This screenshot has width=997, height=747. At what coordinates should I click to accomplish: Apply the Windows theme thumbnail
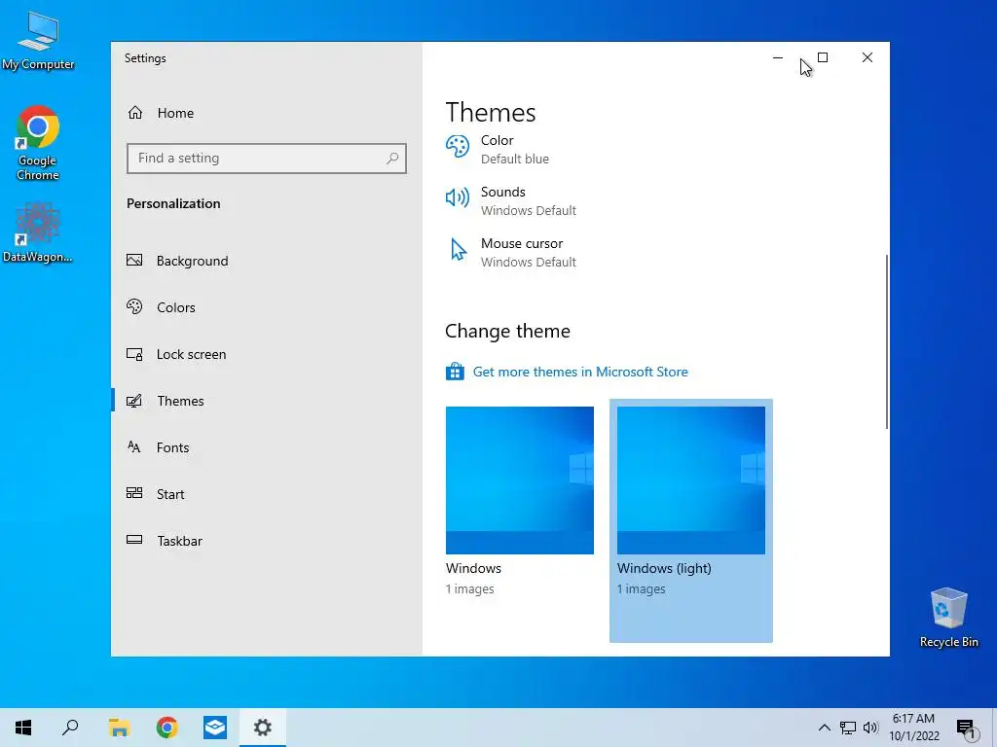coord(520,480)
